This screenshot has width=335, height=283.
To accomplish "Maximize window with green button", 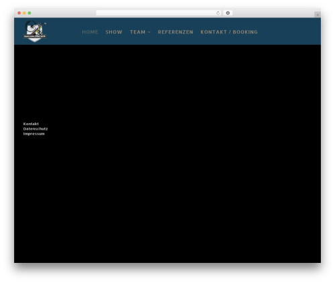I will 29,13.
